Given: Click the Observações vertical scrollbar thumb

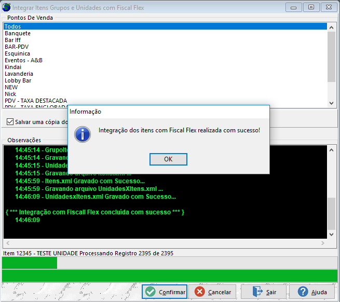Looking at the screenshot, I should click(331, 214).
